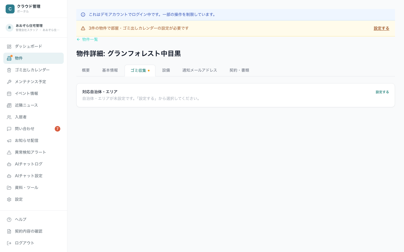This screenshot has width=404, height=252.
Task: Click the trash can icon for ゴミ出しカレンダー
Action: [9, 70]
